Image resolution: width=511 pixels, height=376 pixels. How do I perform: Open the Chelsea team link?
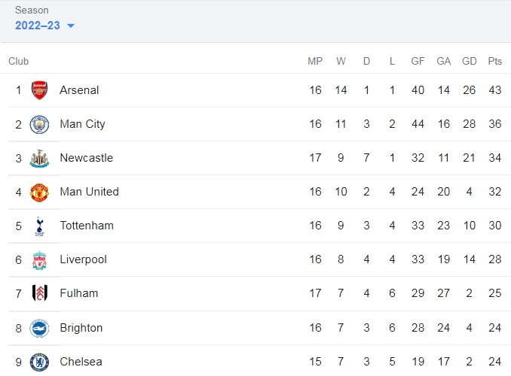point(81,362)
